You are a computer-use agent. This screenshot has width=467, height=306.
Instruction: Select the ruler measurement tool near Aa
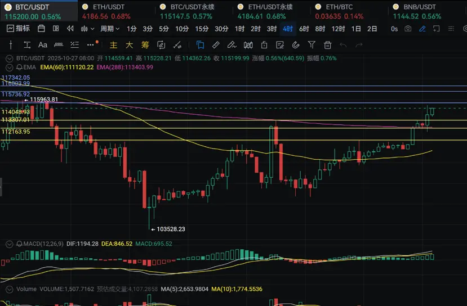pyautogui.click(x=59, y=45)
